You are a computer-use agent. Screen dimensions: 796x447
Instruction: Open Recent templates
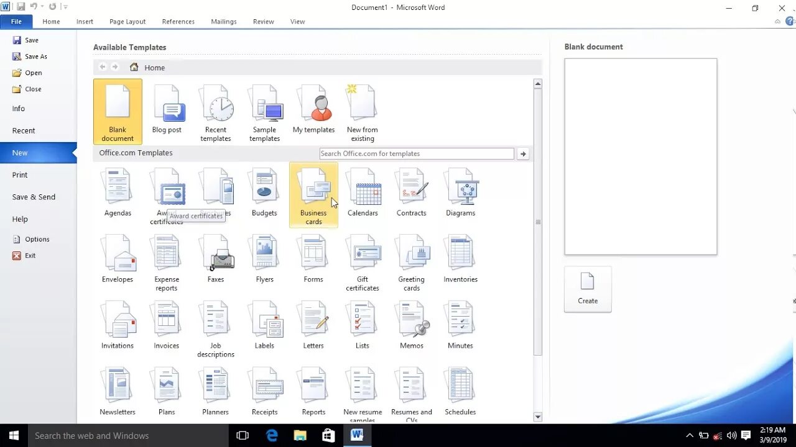[x=216, y=112]
